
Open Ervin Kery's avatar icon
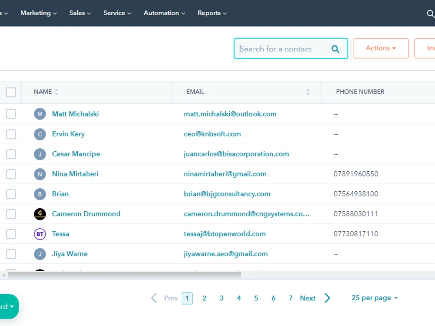coord(40,134)
